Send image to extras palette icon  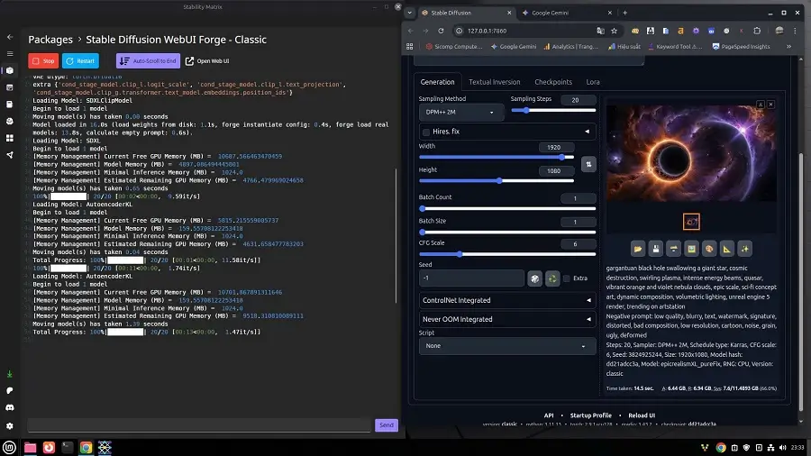pyautogui.click(x=709, y=249)
